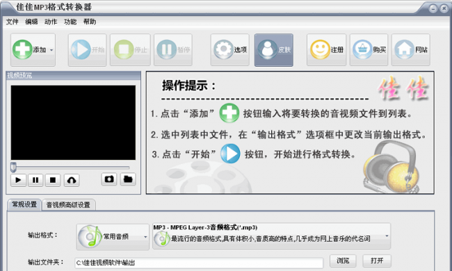Switch to the 音视频高级设置 tab

tap(68, 205)
